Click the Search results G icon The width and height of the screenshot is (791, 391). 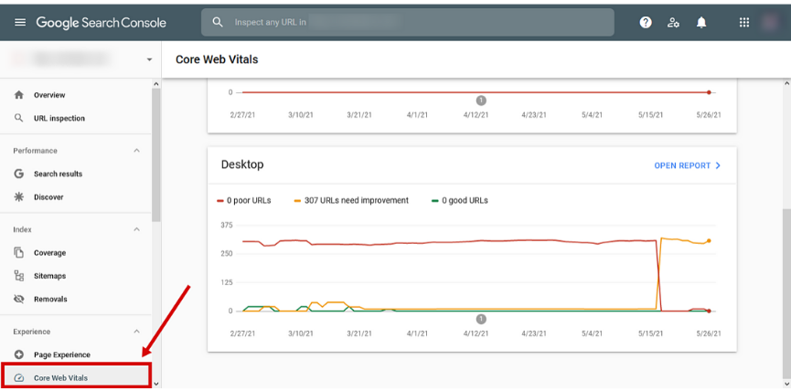tap(18, 174)
